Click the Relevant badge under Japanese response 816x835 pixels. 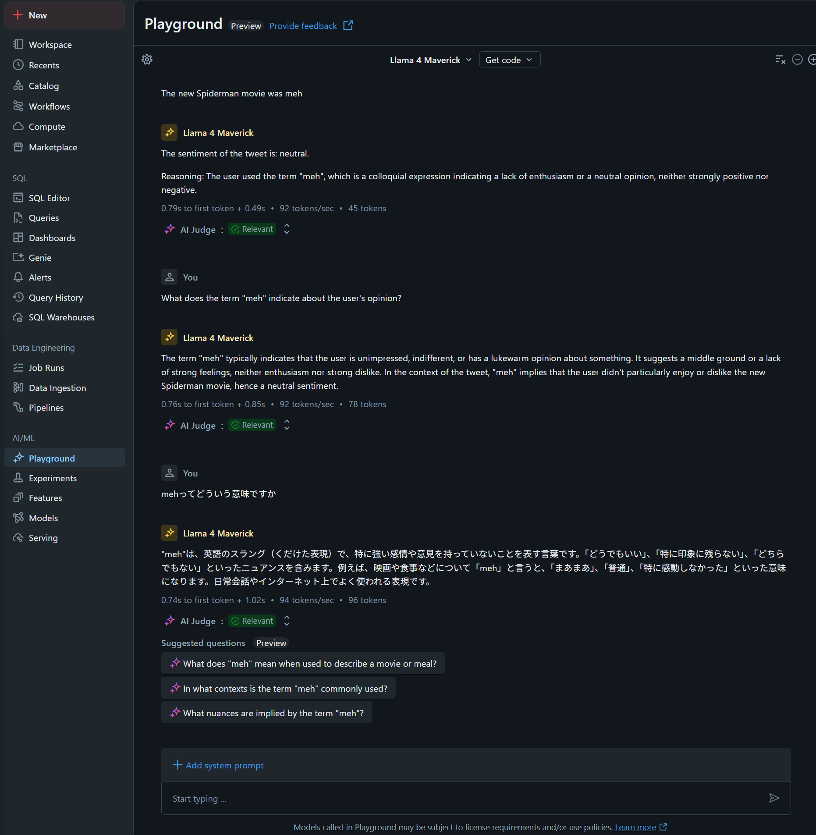click(x=252, y=621)
